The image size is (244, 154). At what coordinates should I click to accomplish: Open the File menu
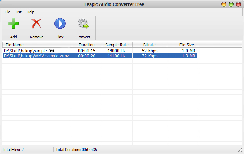(7, 12)
